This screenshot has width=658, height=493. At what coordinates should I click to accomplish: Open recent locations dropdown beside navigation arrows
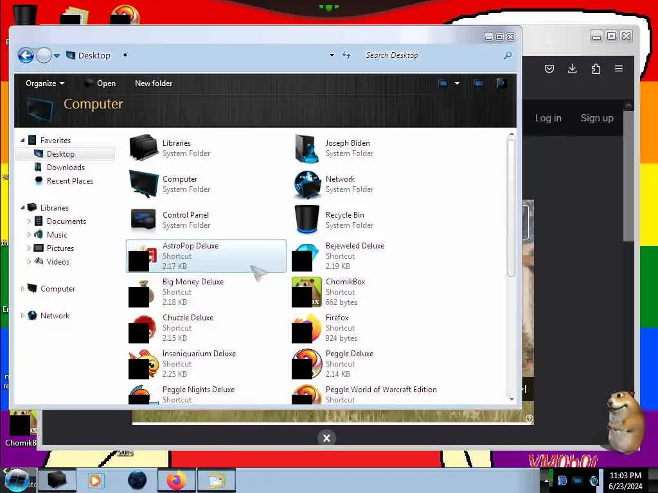57,55
